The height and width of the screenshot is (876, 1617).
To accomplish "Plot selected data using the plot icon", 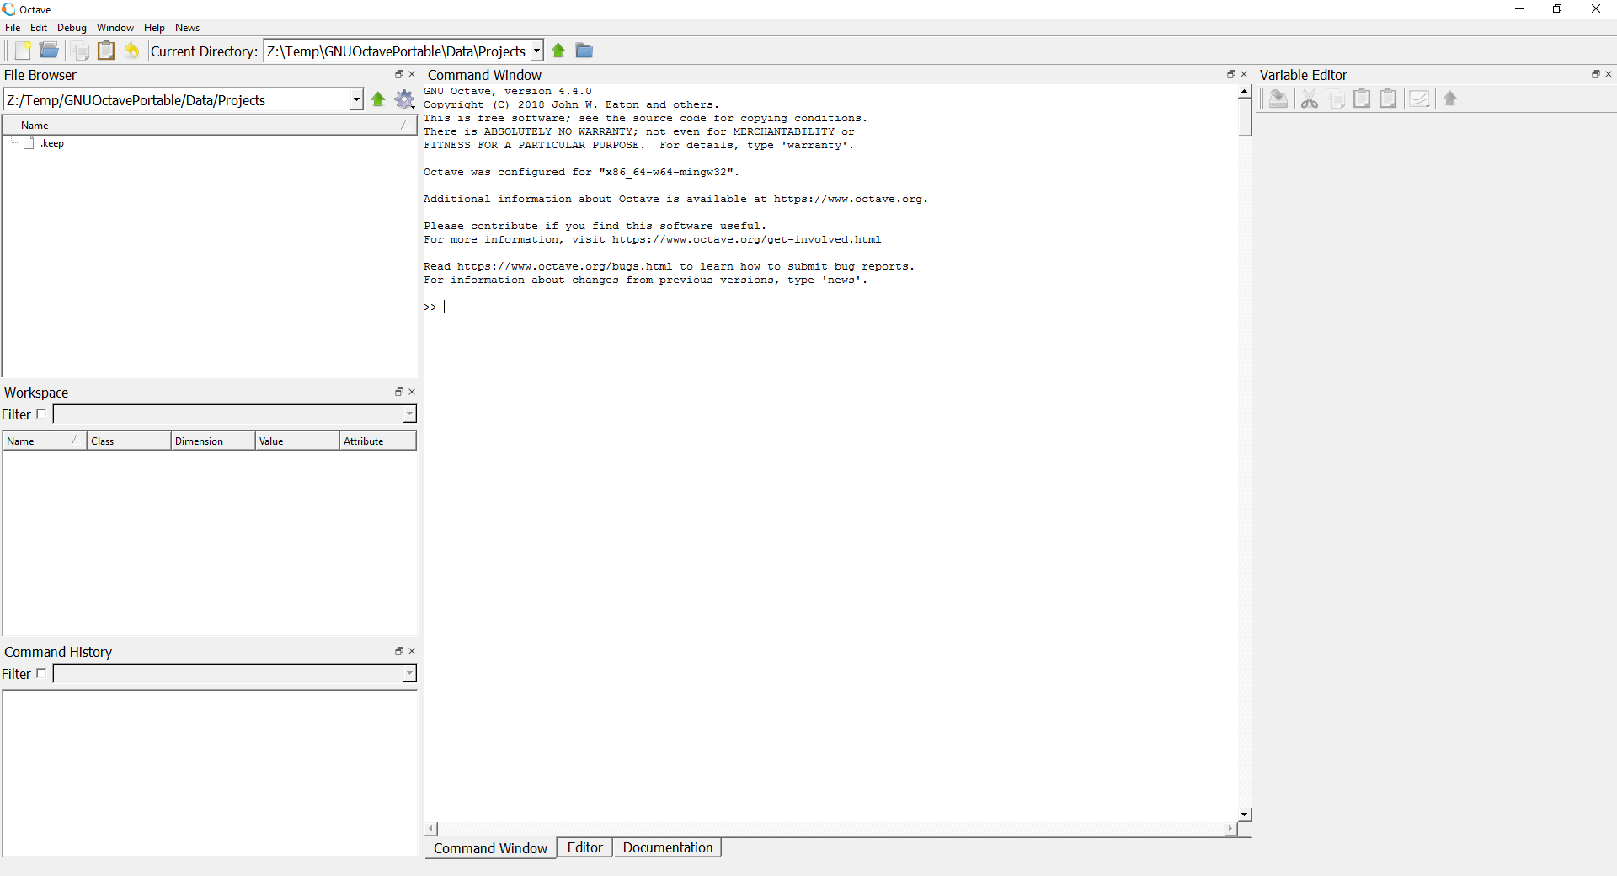I will tap(1420, 99).
